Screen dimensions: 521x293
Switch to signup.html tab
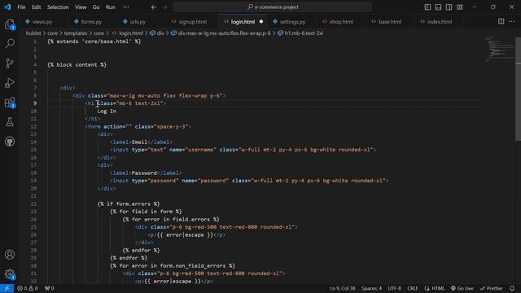[193, 22]
